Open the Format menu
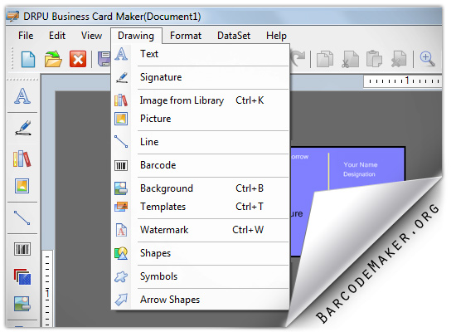Image resolution: width=456 pixels, height=332 pixels. pos(186,36)
